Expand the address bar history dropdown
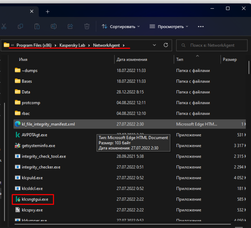 [155, 45]
